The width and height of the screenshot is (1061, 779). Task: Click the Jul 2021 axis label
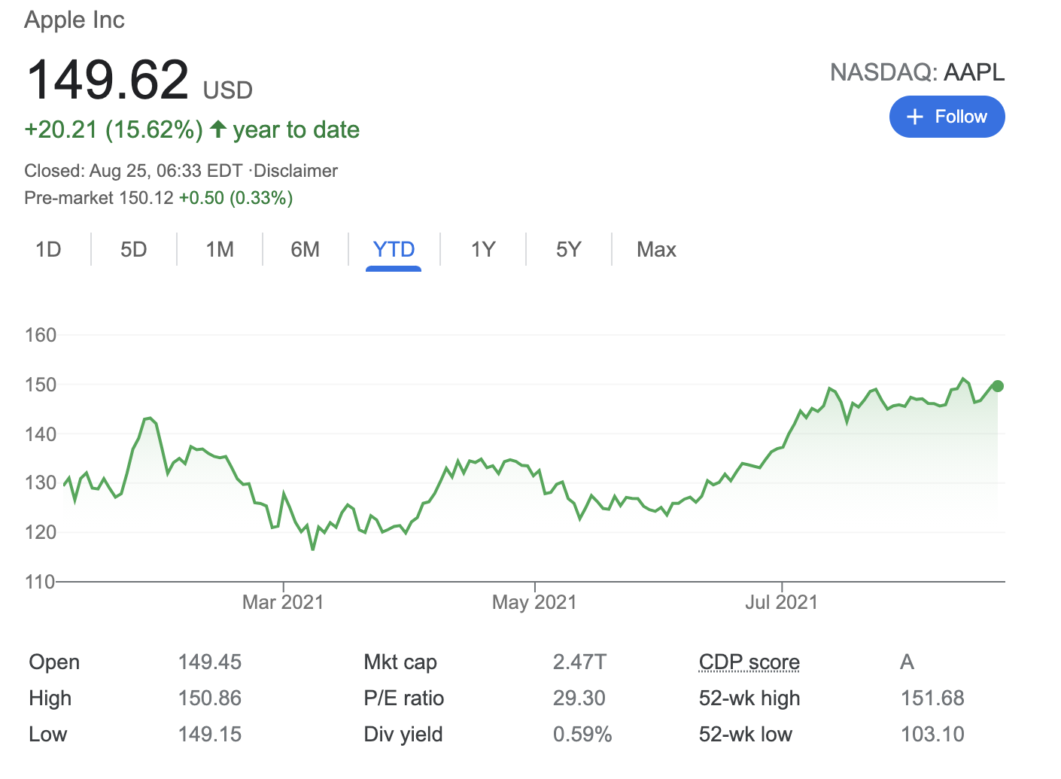coord(782,602)
